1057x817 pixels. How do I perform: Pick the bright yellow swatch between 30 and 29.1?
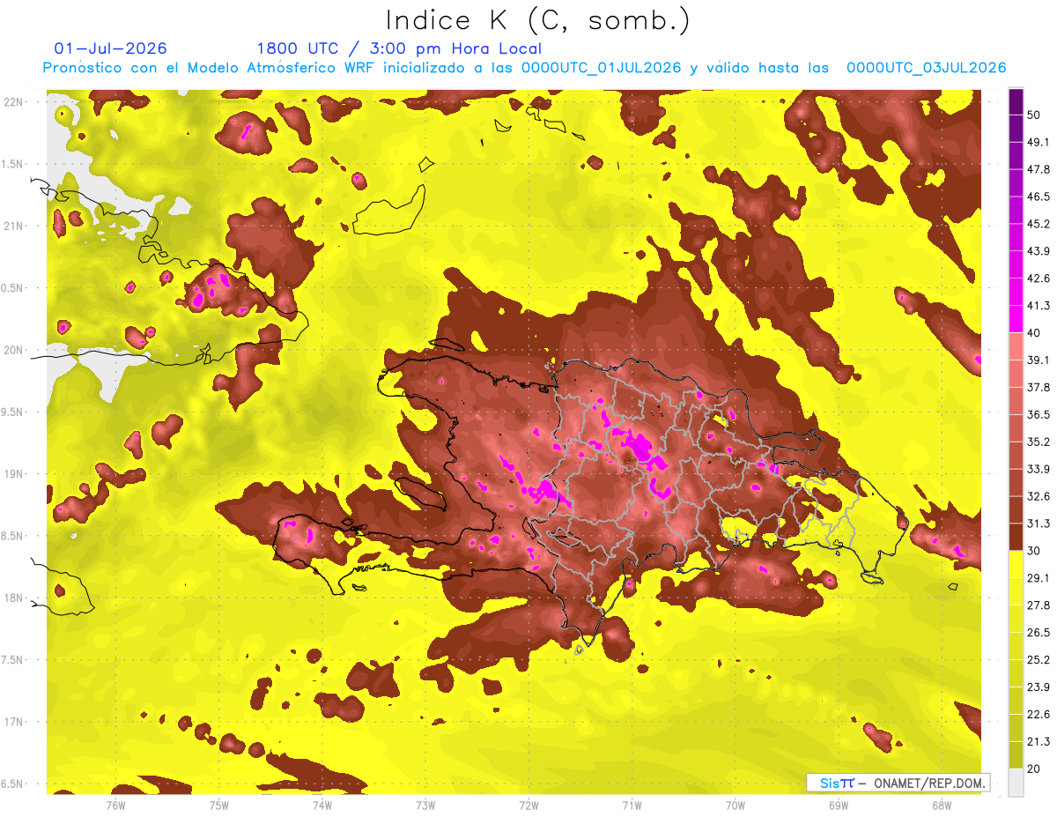click(x=1016, y=565)
